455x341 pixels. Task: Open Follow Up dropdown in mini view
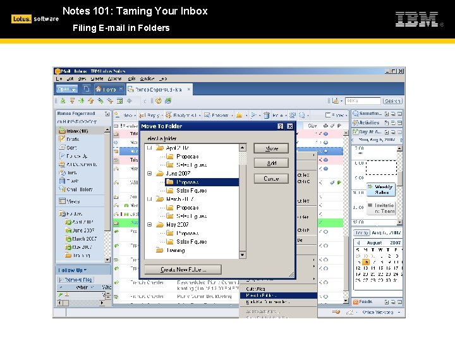point(73,270)
